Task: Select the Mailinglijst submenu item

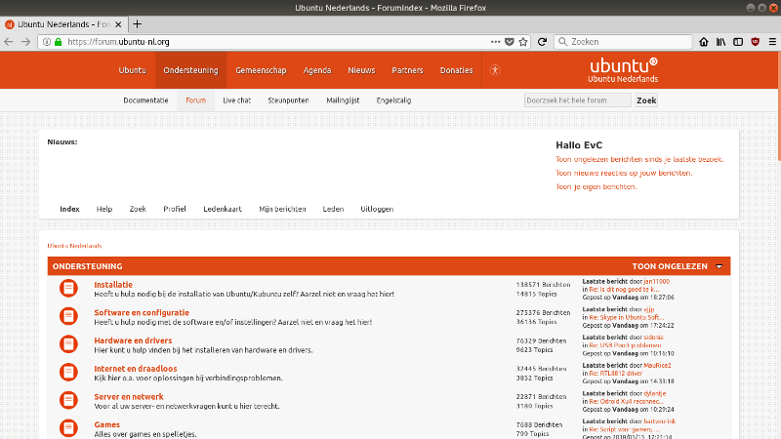Action: click(343, 100)
